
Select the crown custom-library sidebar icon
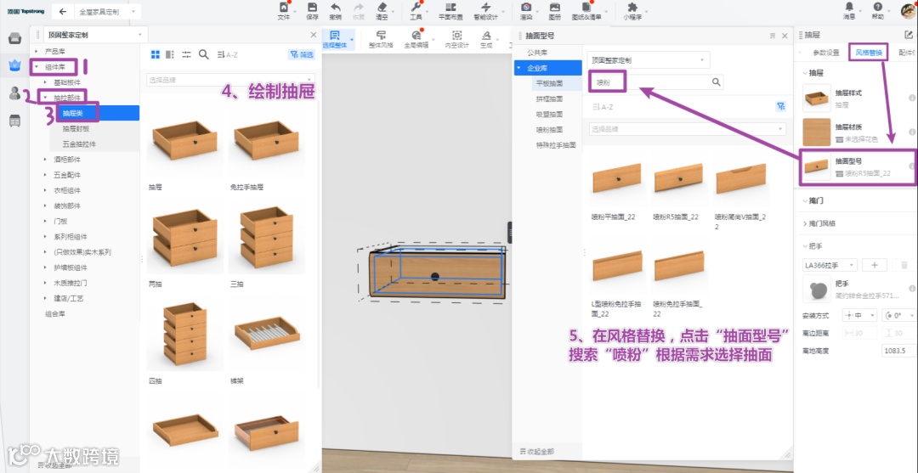tap(15, 65)
